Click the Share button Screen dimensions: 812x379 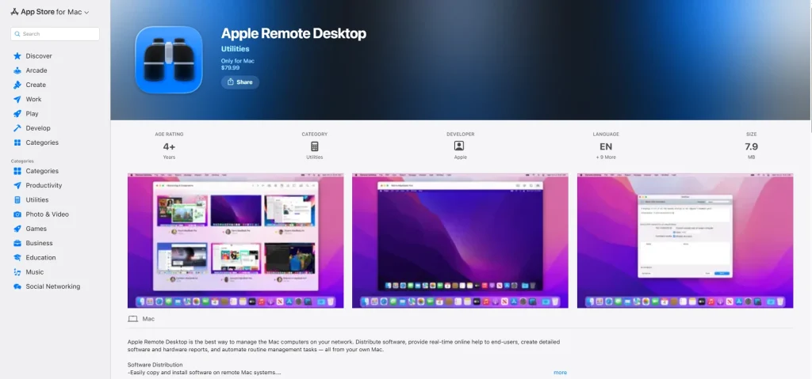click(239, 82)
